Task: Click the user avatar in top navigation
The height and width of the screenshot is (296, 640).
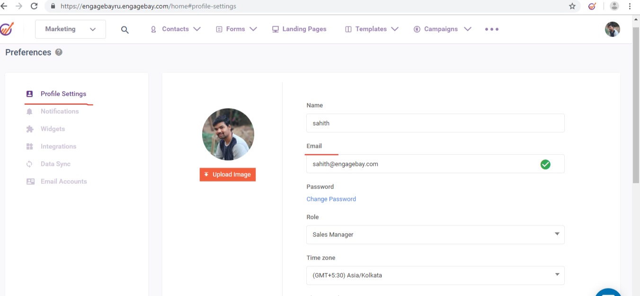Action: pyautogui.click(x=612, y=29)
